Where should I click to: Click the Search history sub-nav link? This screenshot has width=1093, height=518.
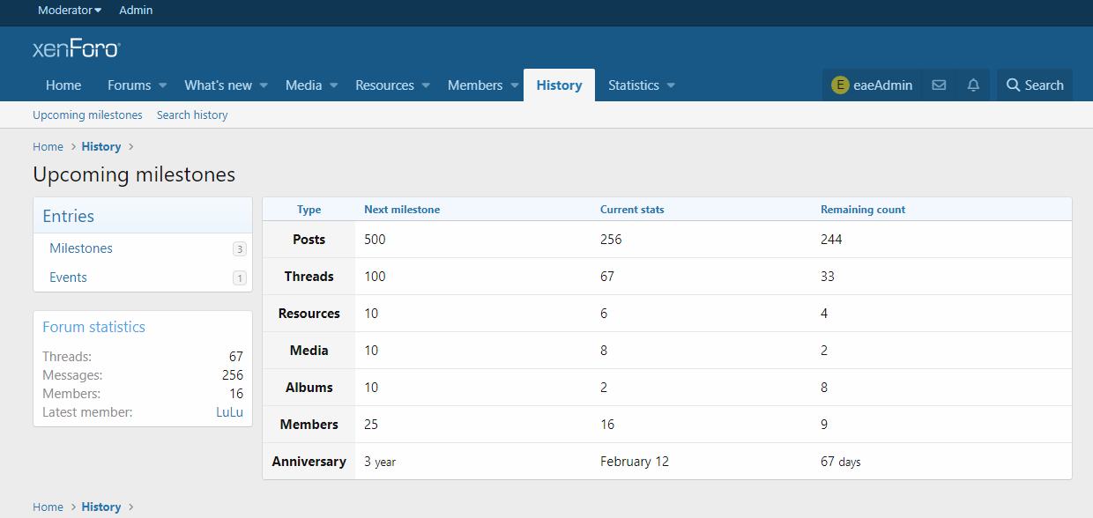[x=192, y=115]
